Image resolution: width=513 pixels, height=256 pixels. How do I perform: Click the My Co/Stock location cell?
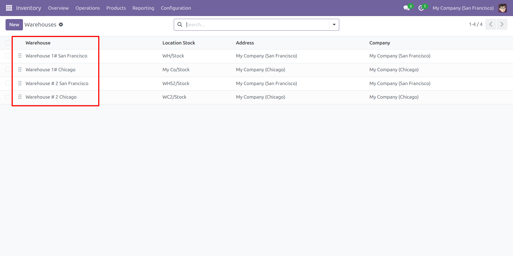coord(176,70)
